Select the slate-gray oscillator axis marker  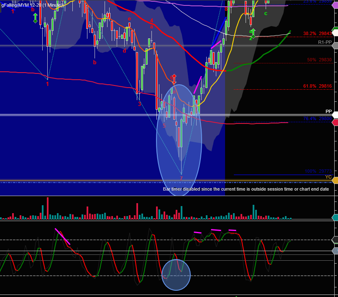[335, 251]
